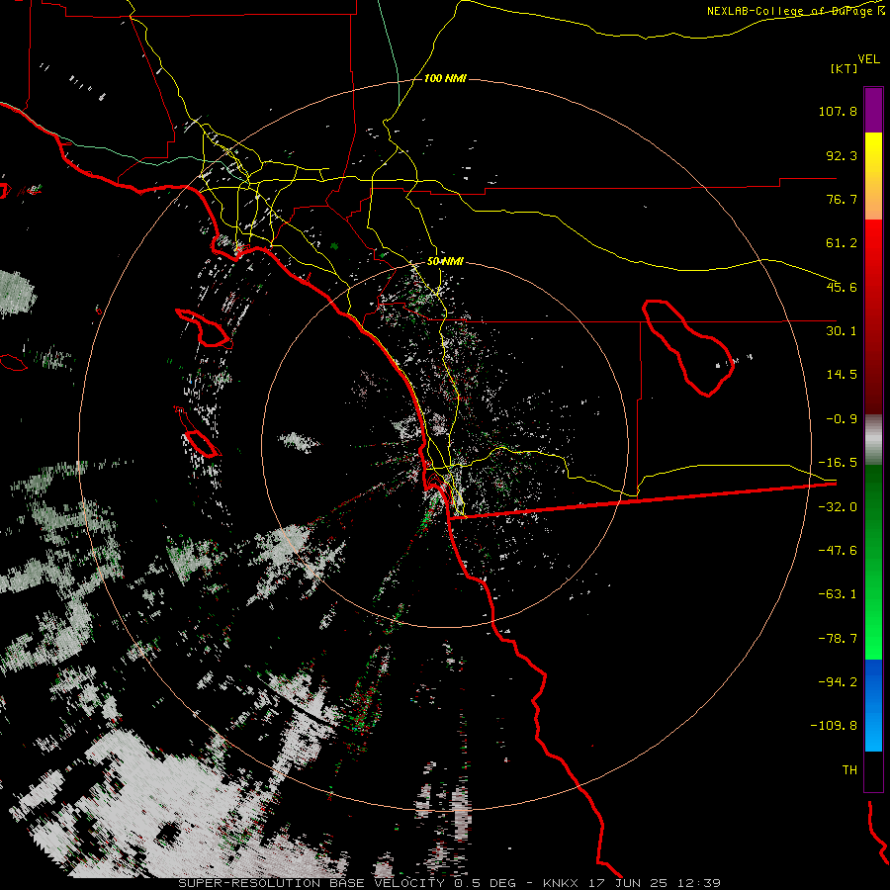This screenshot has height=890, width=890.
Task: Click the blue segment of velocity color bar
Action: [x=873, y=705]
